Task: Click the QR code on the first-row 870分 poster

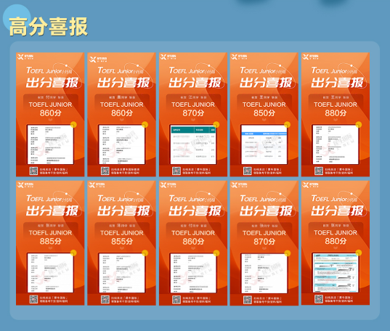Action: pyautogui.click(x=176, y=171)
